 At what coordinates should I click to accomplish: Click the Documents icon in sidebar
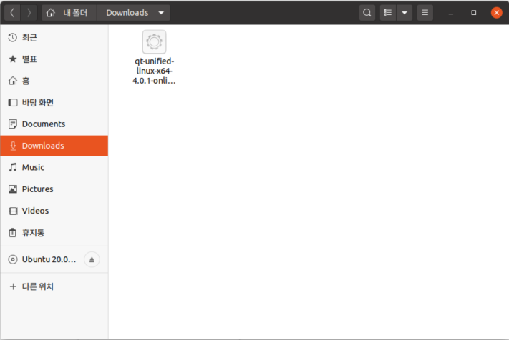tap(12, 124)
